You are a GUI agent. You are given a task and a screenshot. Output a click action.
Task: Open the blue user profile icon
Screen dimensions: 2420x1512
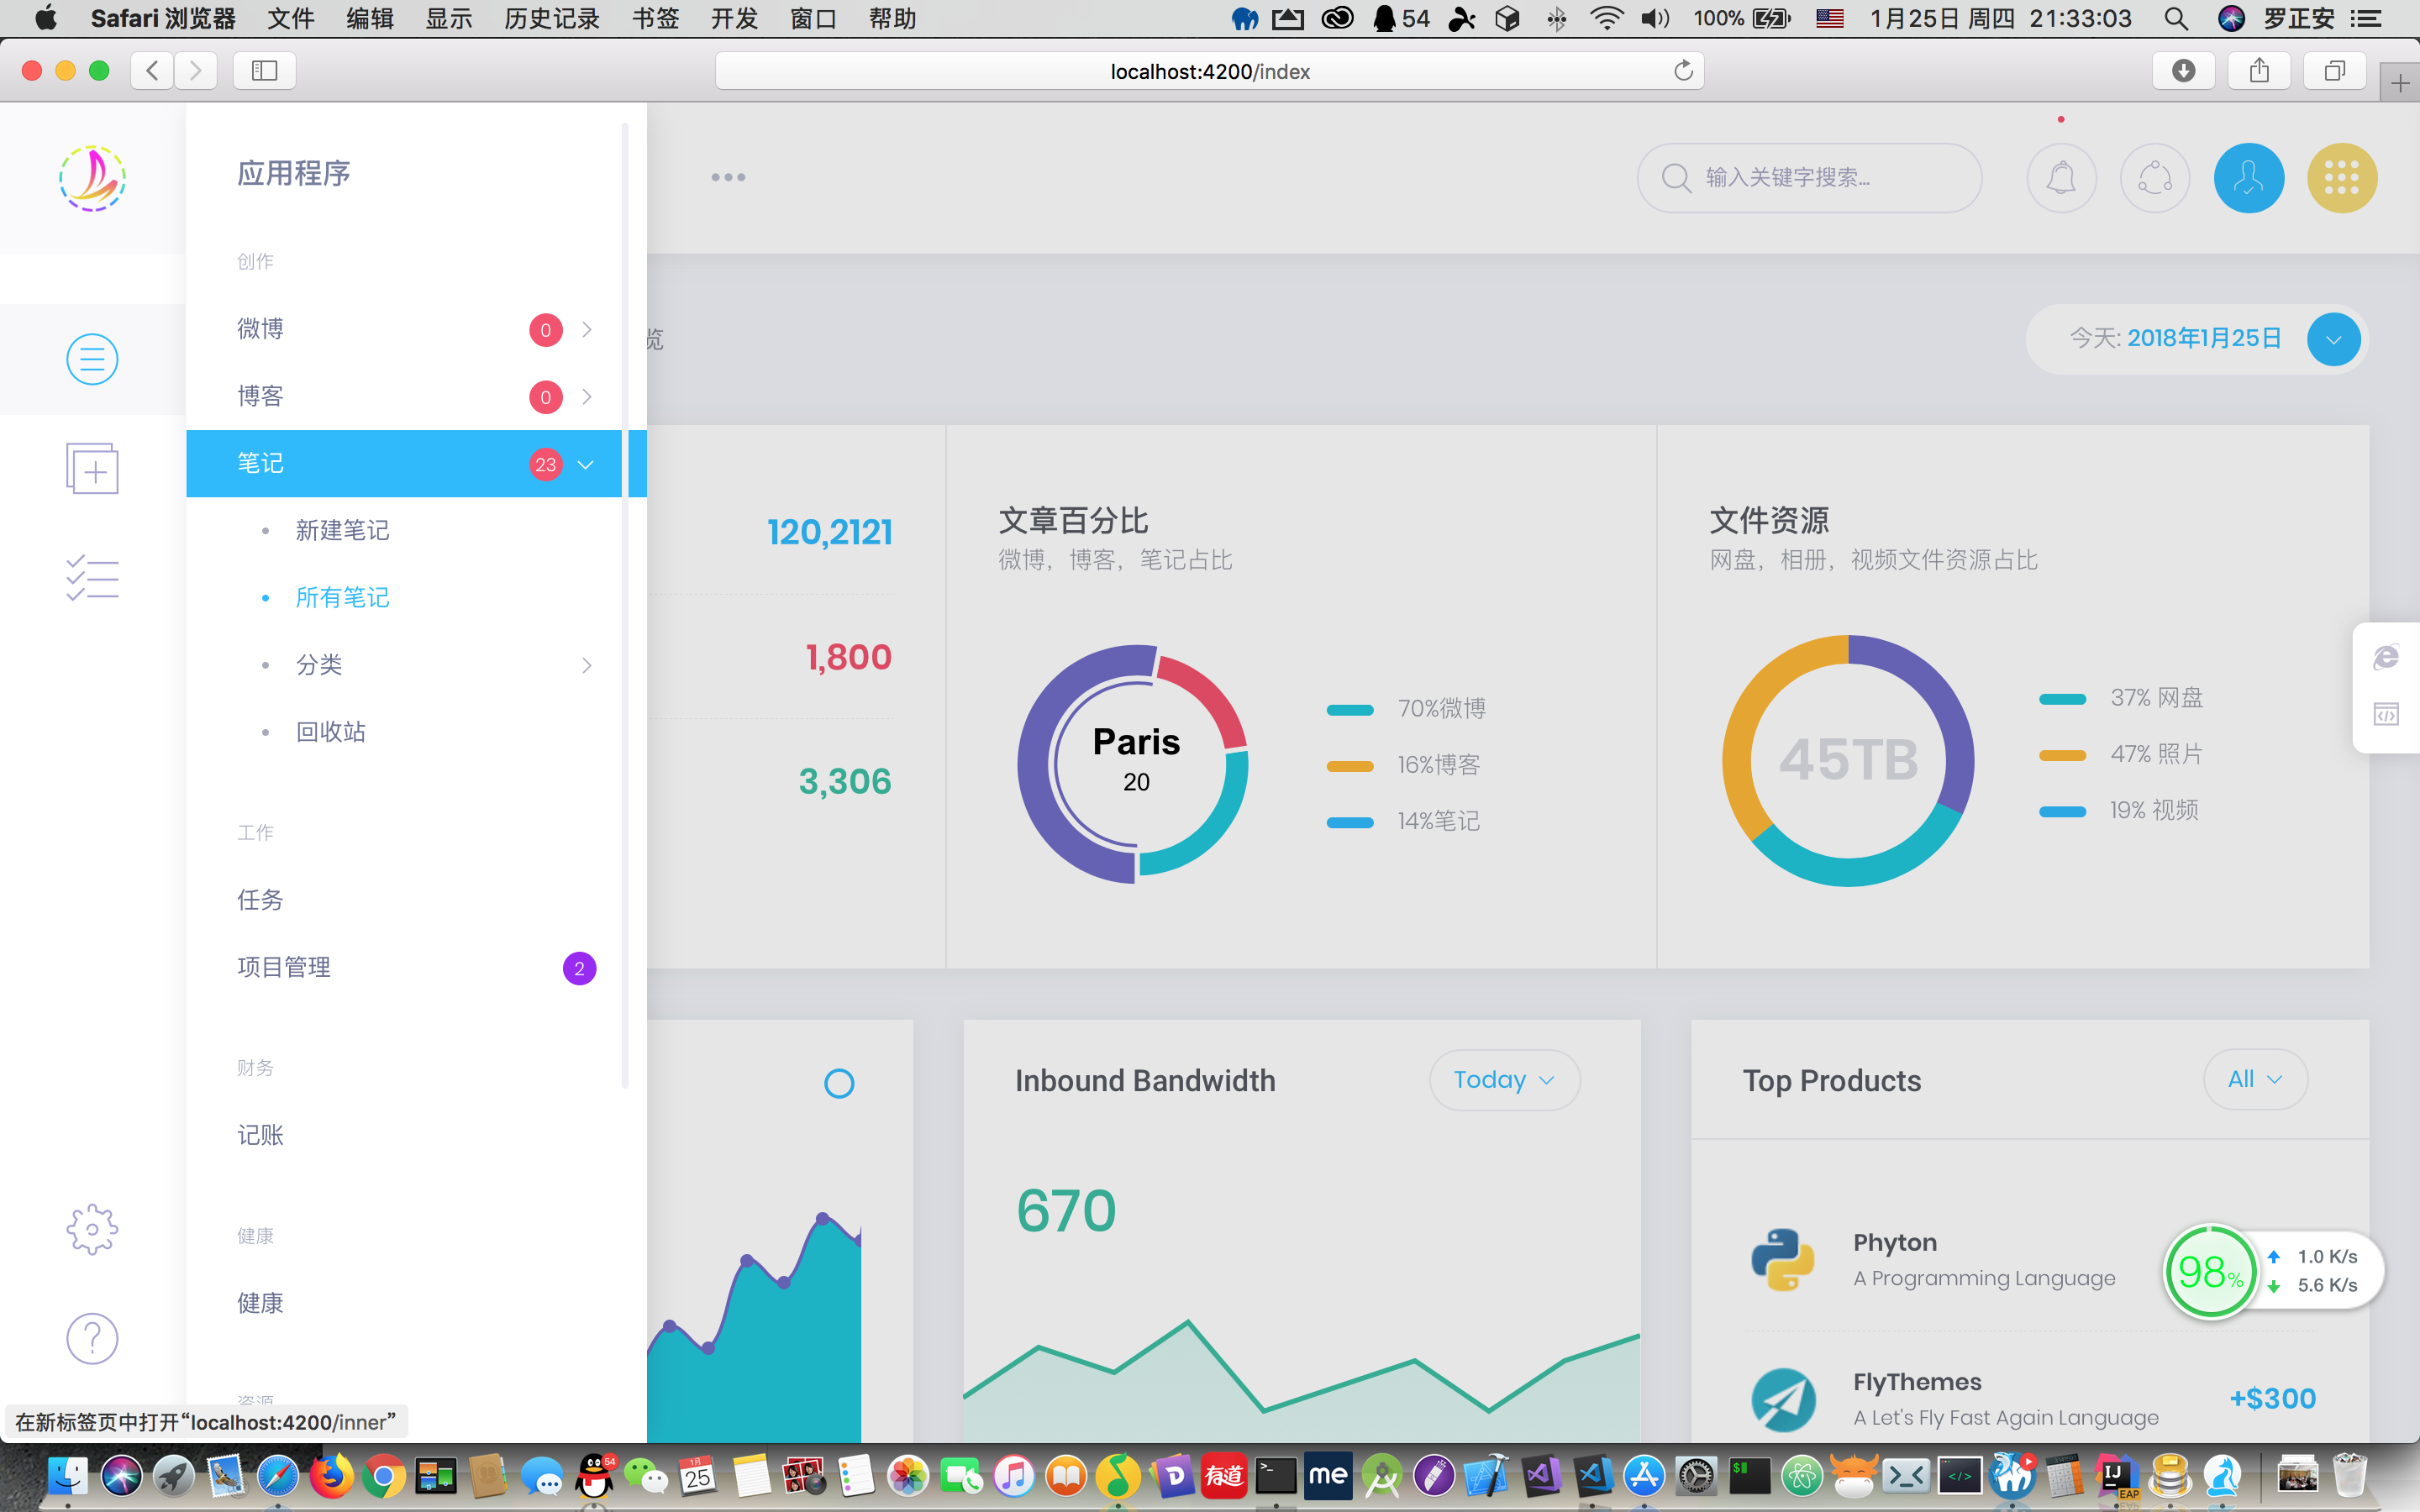[x=2248, y=178]
